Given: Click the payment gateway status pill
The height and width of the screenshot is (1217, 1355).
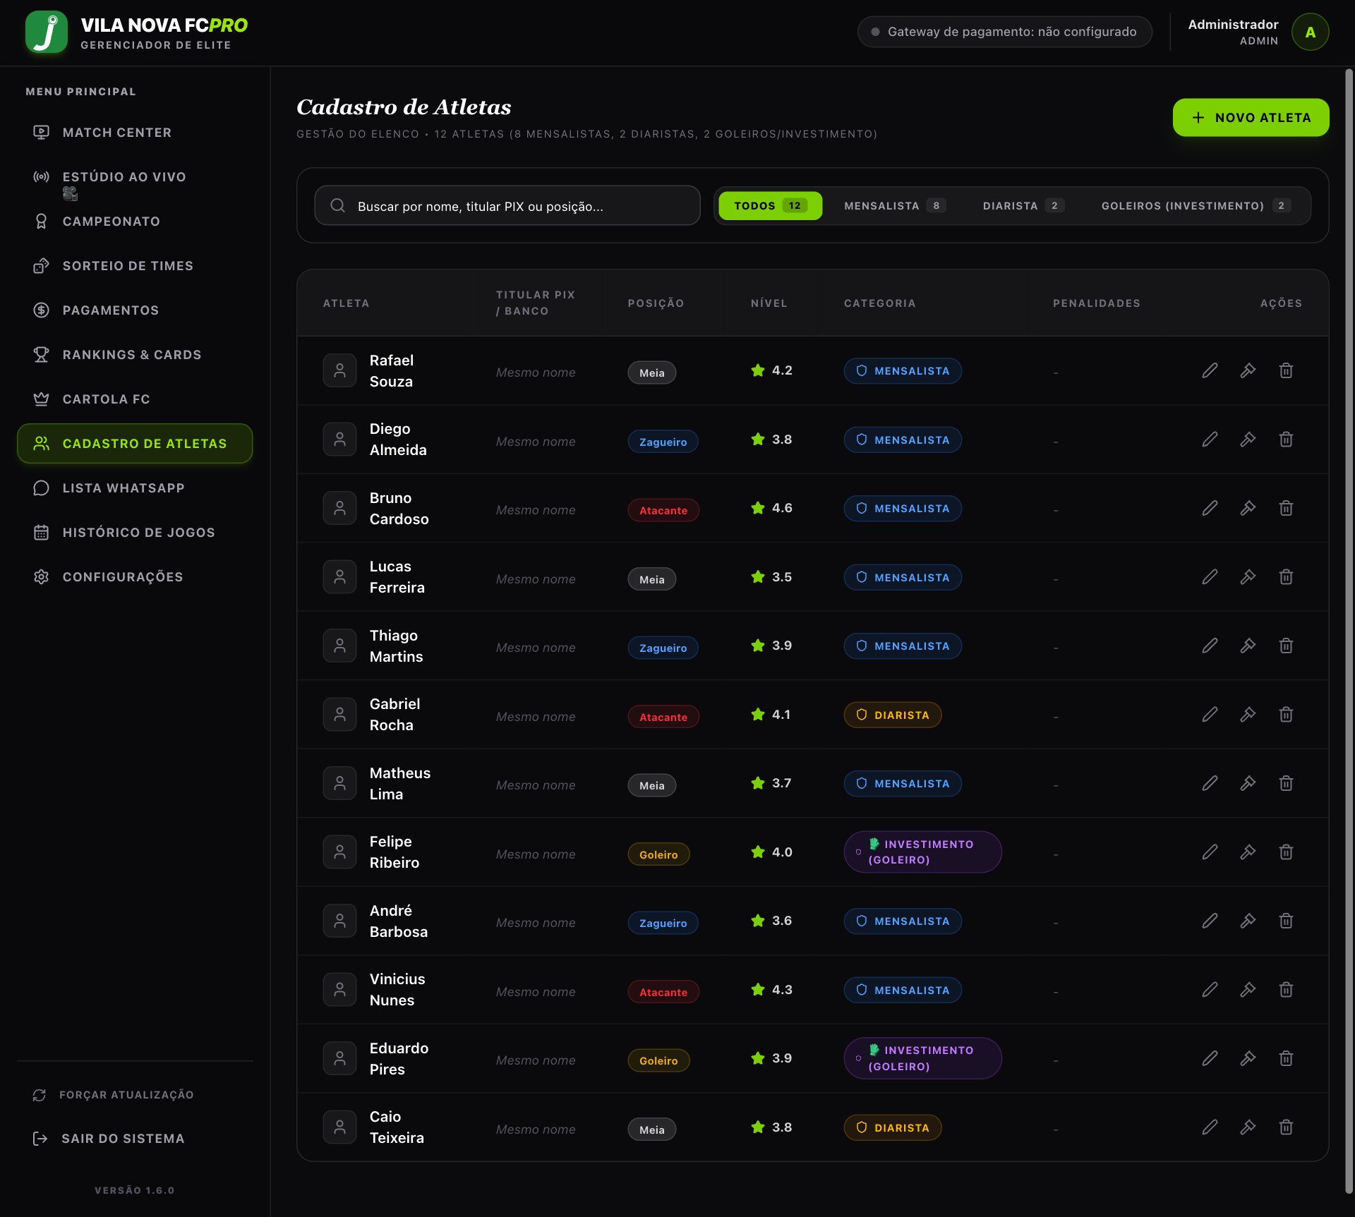Looking at the screenshot, I should coord(1004,32).
